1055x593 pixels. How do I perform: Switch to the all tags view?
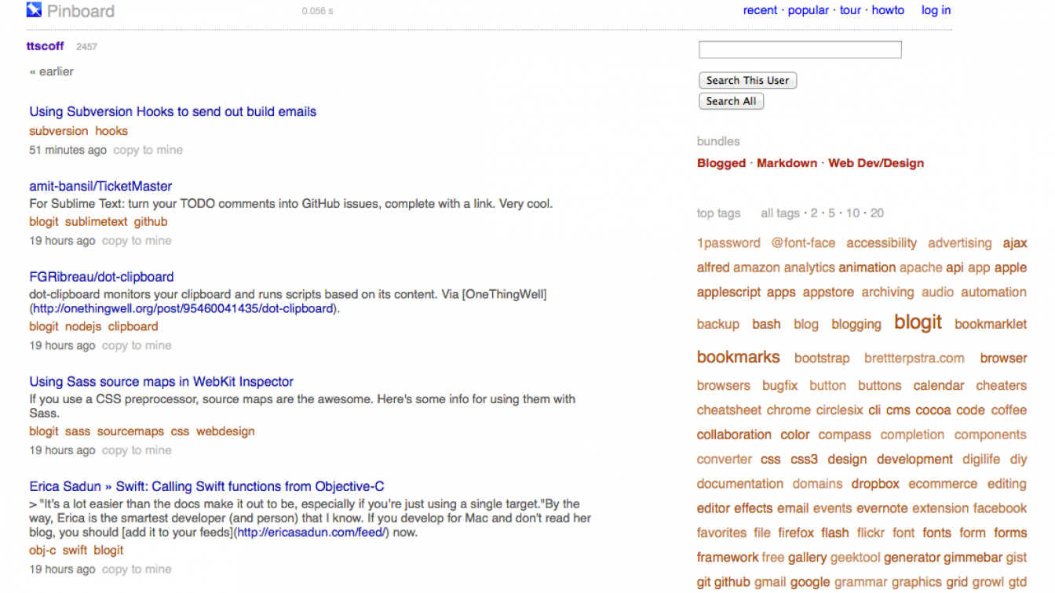[780, 213]
